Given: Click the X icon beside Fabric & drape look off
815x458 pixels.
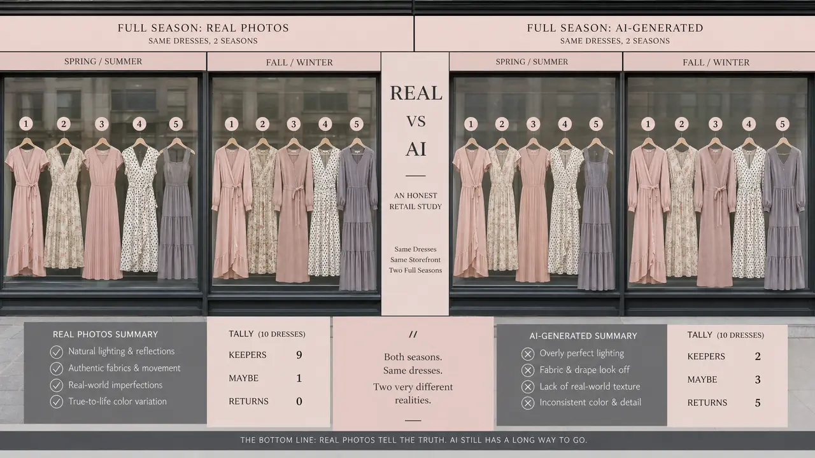Looking at the screenshot, I should 527,370.
